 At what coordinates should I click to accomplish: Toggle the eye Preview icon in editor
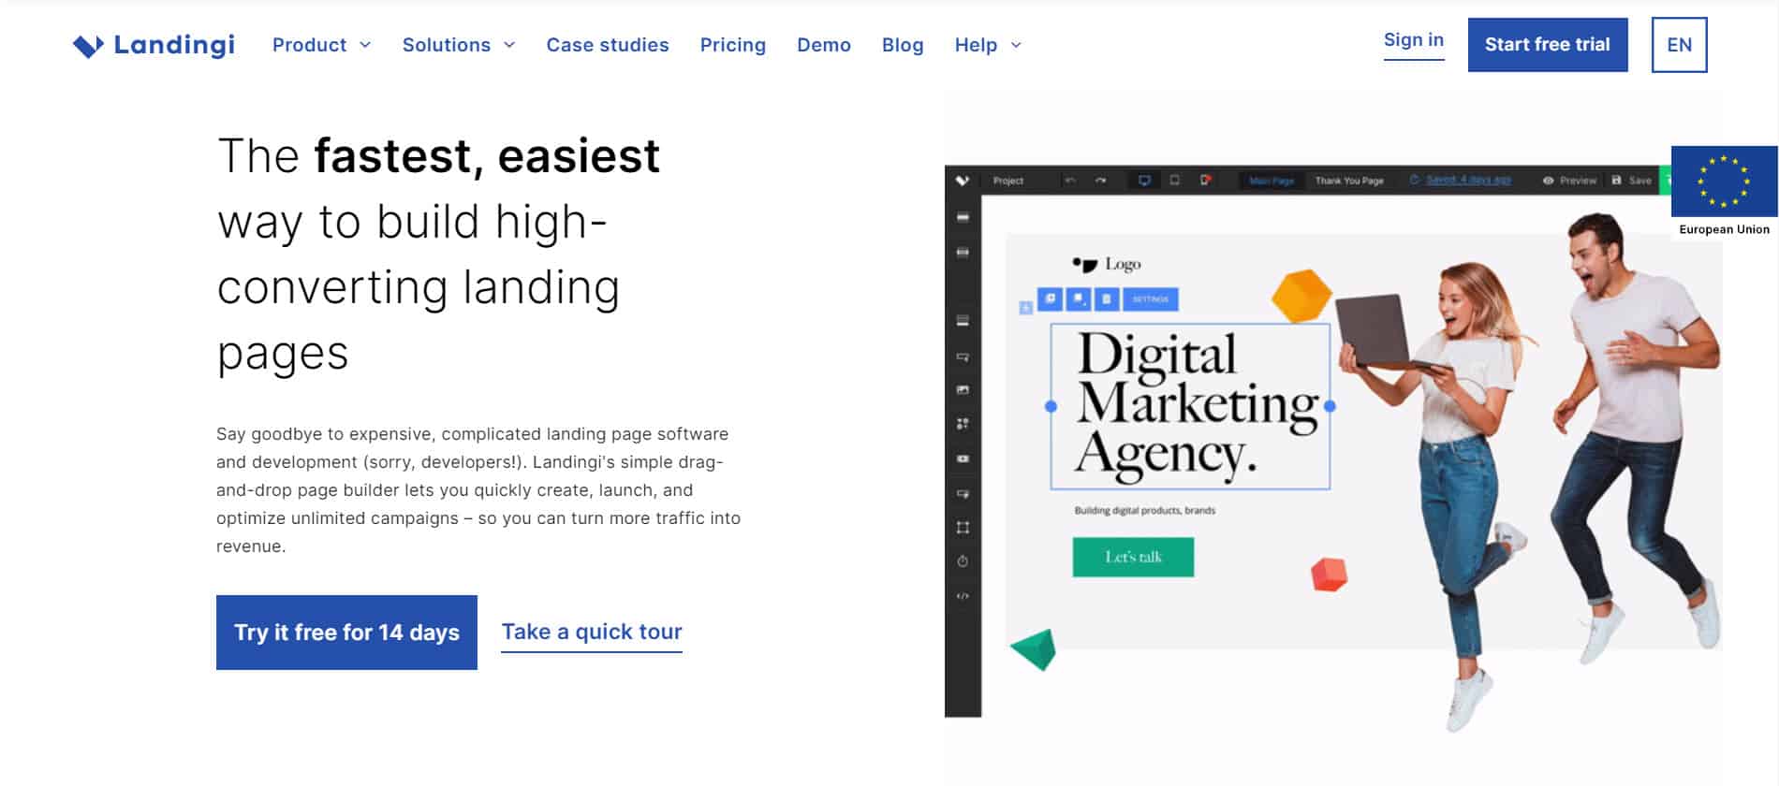coord(1549,181)
